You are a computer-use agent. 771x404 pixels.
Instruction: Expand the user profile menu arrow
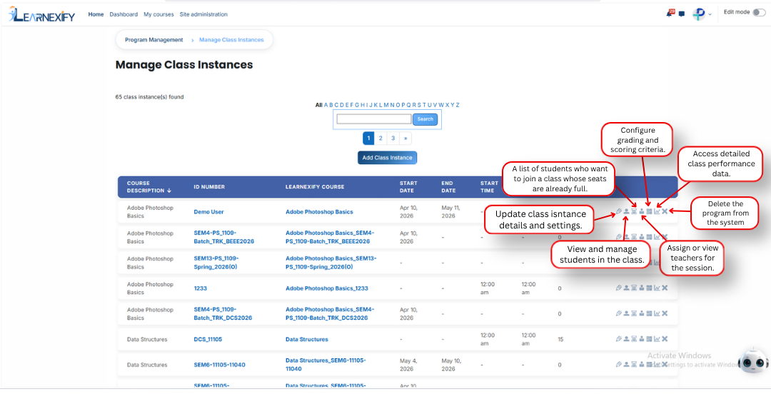[x=710, y=15]
